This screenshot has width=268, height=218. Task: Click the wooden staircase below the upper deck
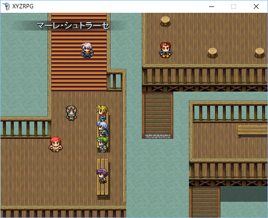pos(158,115)
